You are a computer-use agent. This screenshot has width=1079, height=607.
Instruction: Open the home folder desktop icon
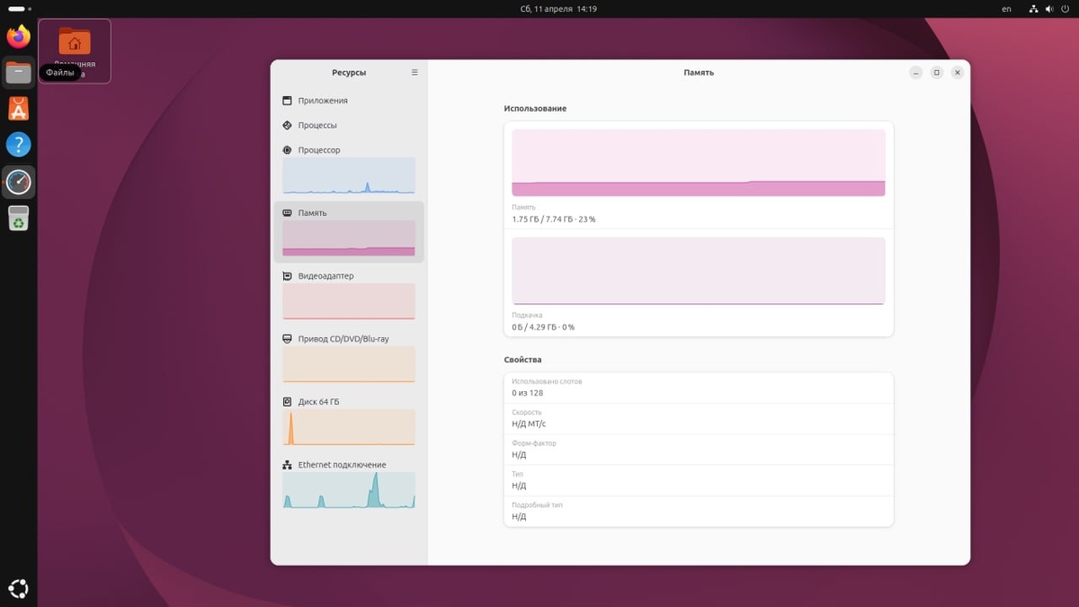pos(75,51)
